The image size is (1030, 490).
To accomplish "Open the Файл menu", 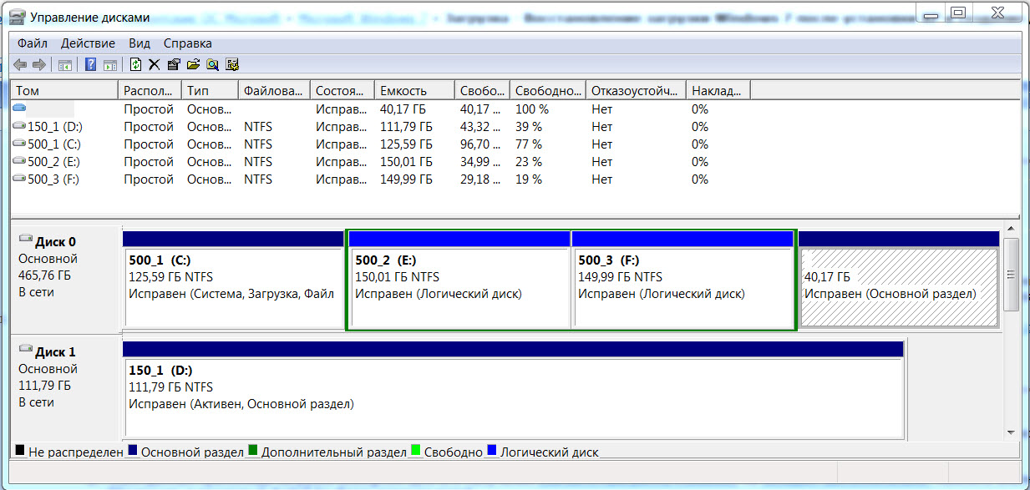I will (32, 43).
